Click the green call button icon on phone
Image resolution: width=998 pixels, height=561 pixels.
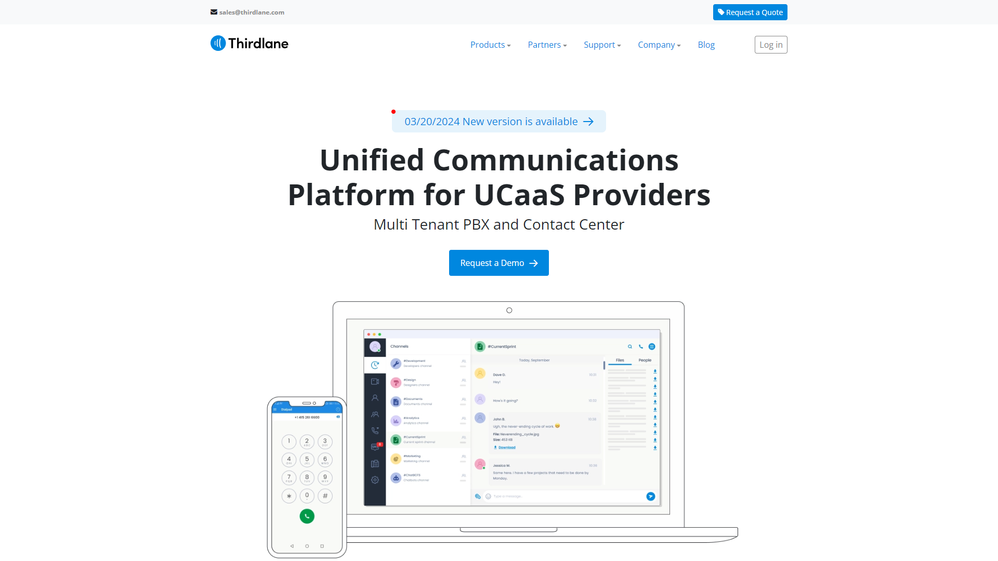tap(306, 516)
